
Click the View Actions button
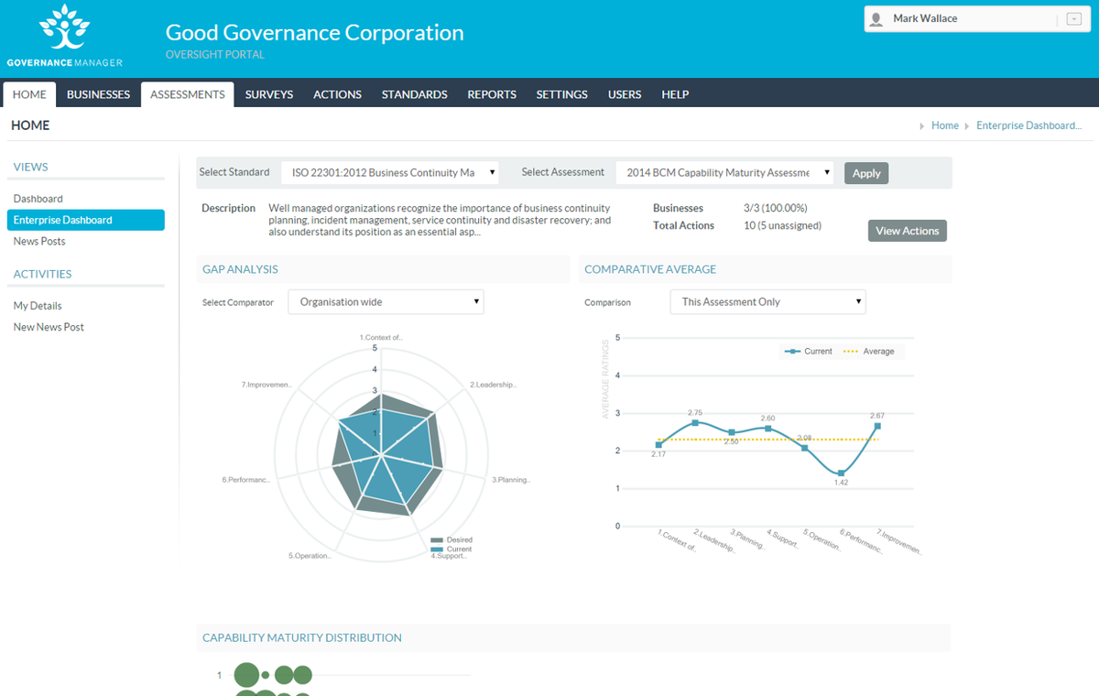click(908, 231)
